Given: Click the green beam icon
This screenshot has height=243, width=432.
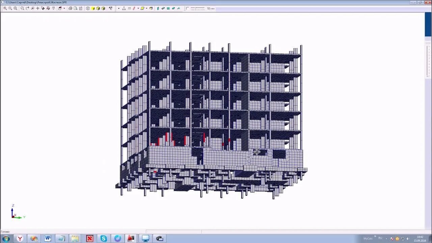Looking at the screenshot, I should [163, 8].
